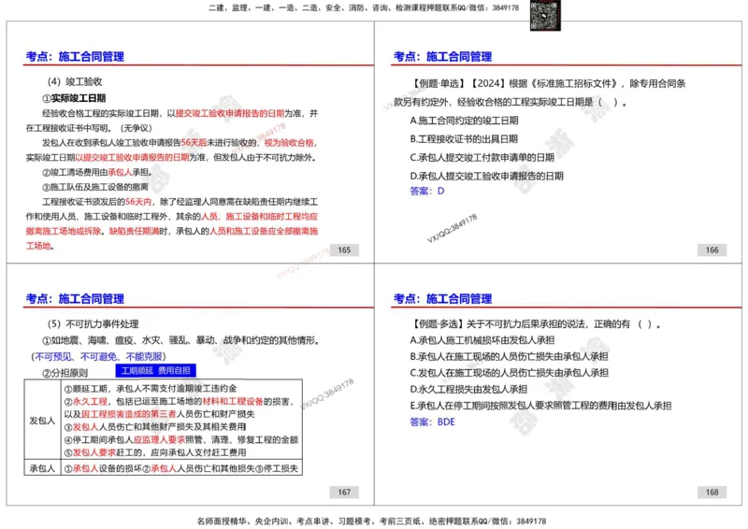Select option A.承包人施工机械损坏由发包人承担
This screenshot has width=748, height=529.
pyautogui.click(x=482, y=340)
